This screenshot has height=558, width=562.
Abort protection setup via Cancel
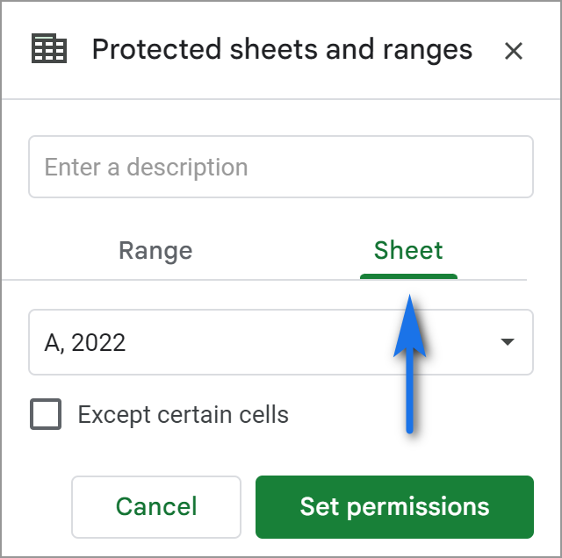pos(156,507)
